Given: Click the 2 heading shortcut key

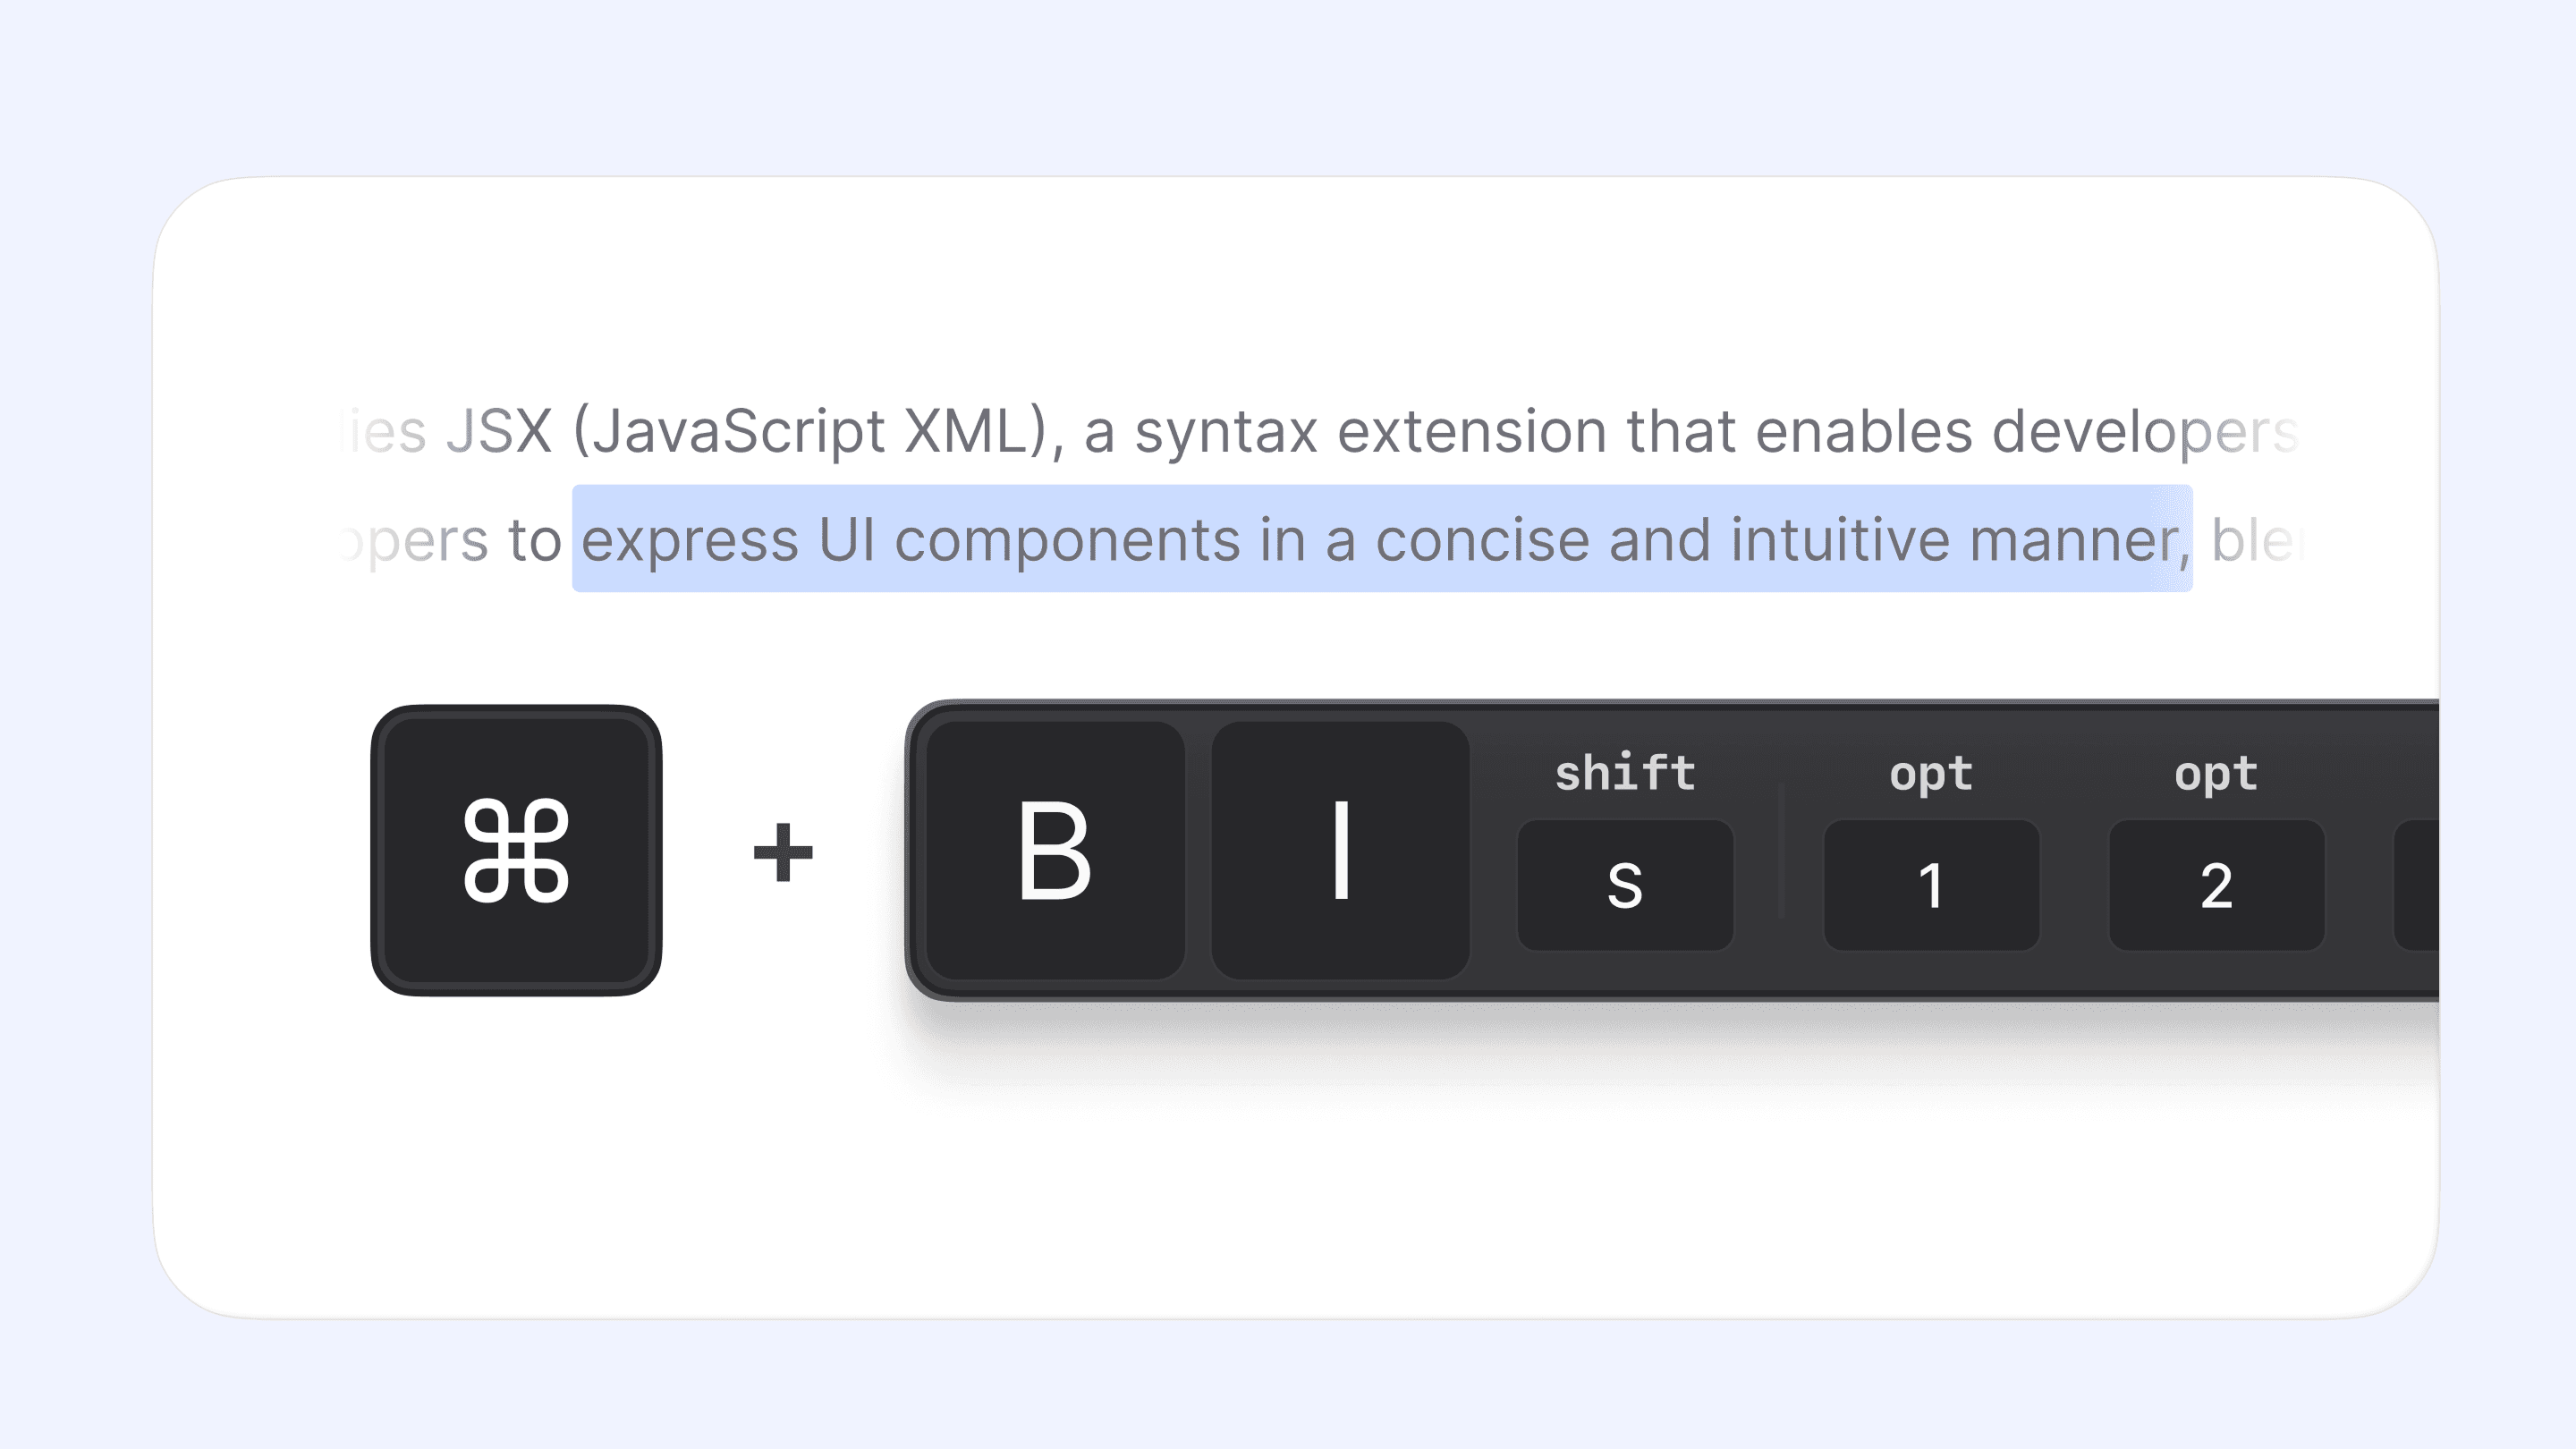Looking at the screenshot, I should pyautogui.click(x=2216, y=885).
